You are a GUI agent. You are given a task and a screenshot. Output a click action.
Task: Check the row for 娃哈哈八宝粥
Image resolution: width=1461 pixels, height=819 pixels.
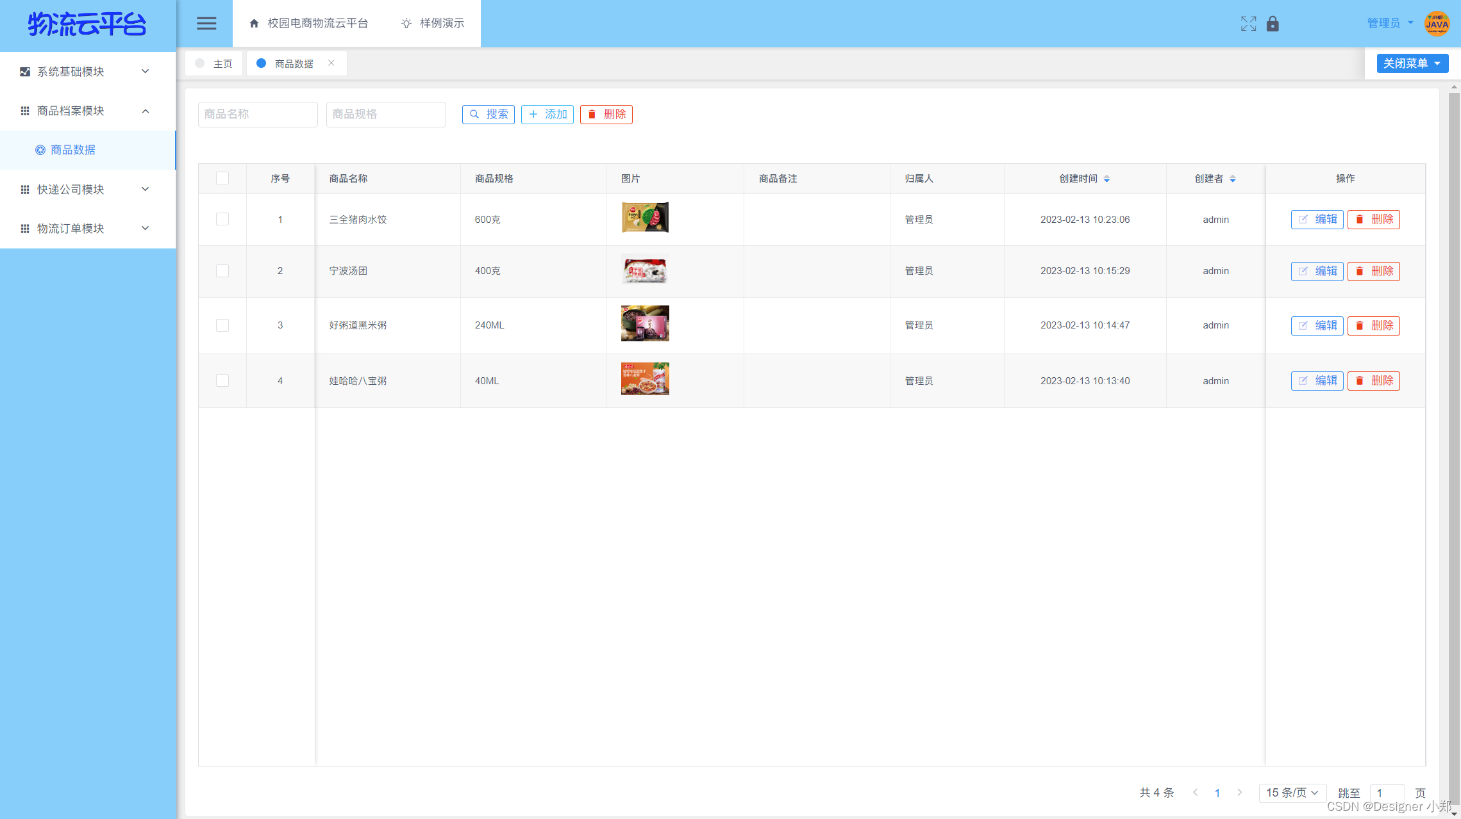[222, 380]
